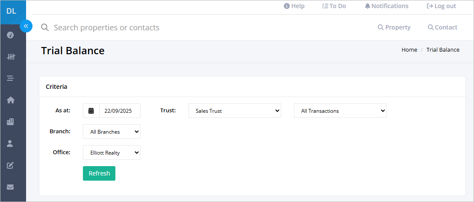Open the envelope mail sidebar icon
This screenshot has height=202, width=474.
(10, 187)
